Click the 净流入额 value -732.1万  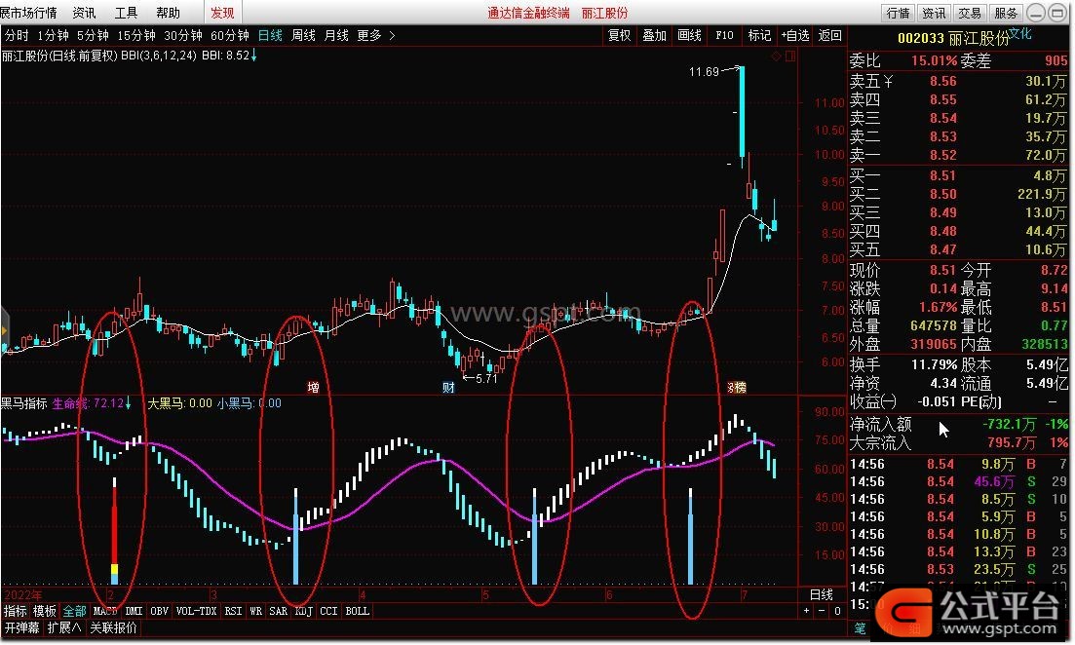[x=1009, y=425]
